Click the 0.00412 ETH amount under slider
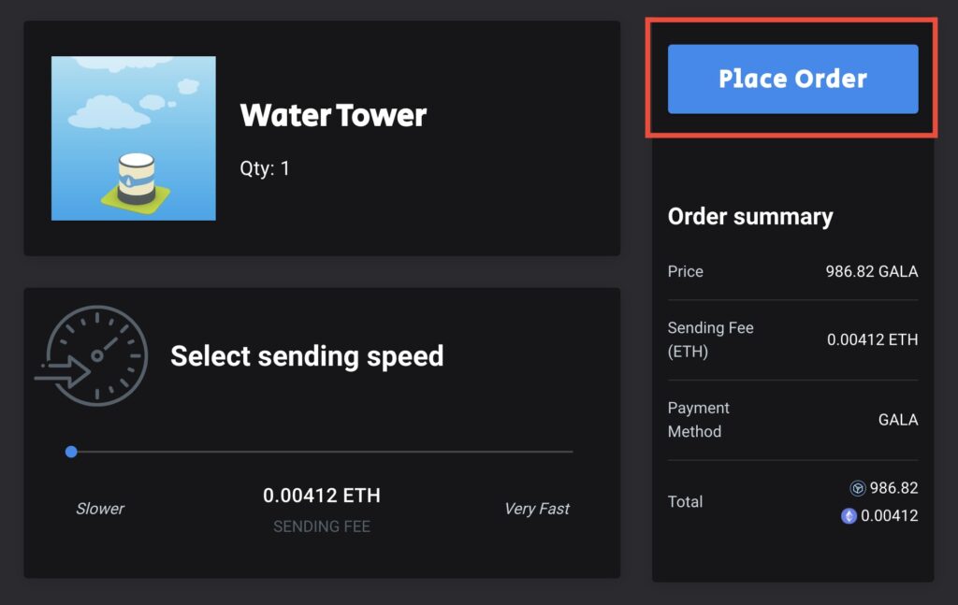The image size is (958, 605). pyautogui.click(x=322, y=495)
